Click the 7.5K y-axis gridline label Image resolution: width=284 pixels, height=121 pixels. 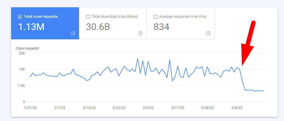[21, 85]
